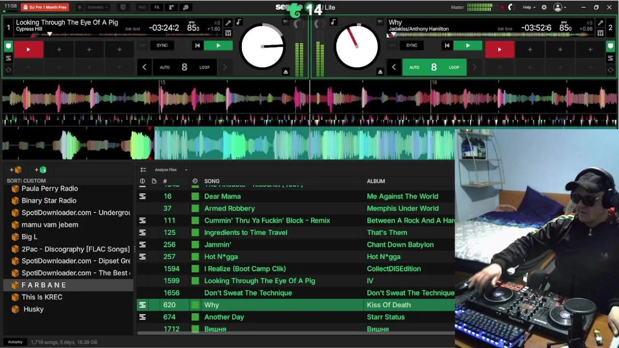Click the green play button on deck 1

[218, 45]
